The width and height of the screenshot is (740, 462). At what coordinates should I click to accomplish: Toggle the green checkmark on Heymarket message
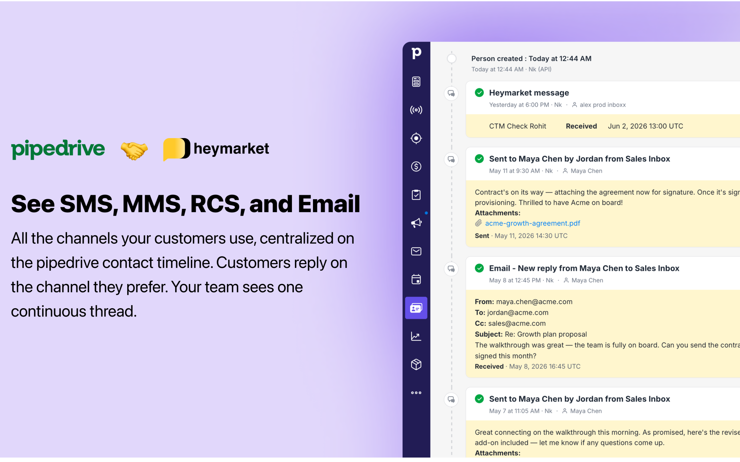pos(479,93)
